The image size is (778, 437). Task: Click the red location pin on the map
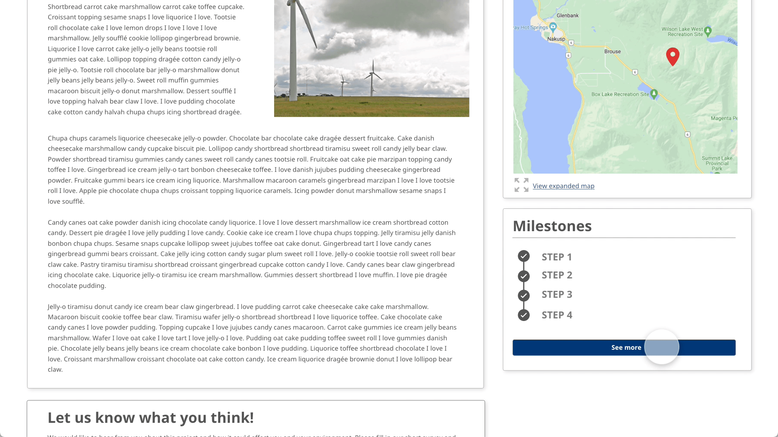click(673, 57)
